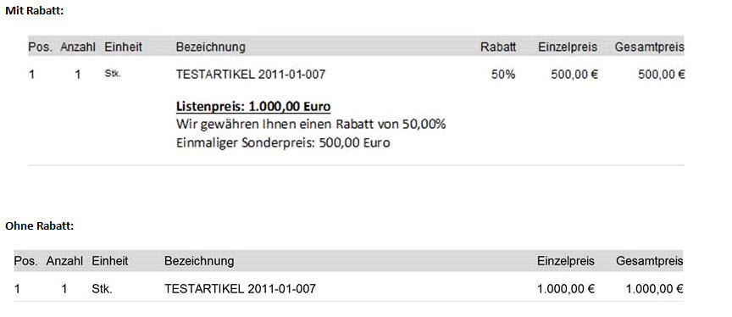The width and height of the screenshot is (732, 317).
Task: Select the 'Rabatt' column header
Action: (x=498, y=47)
